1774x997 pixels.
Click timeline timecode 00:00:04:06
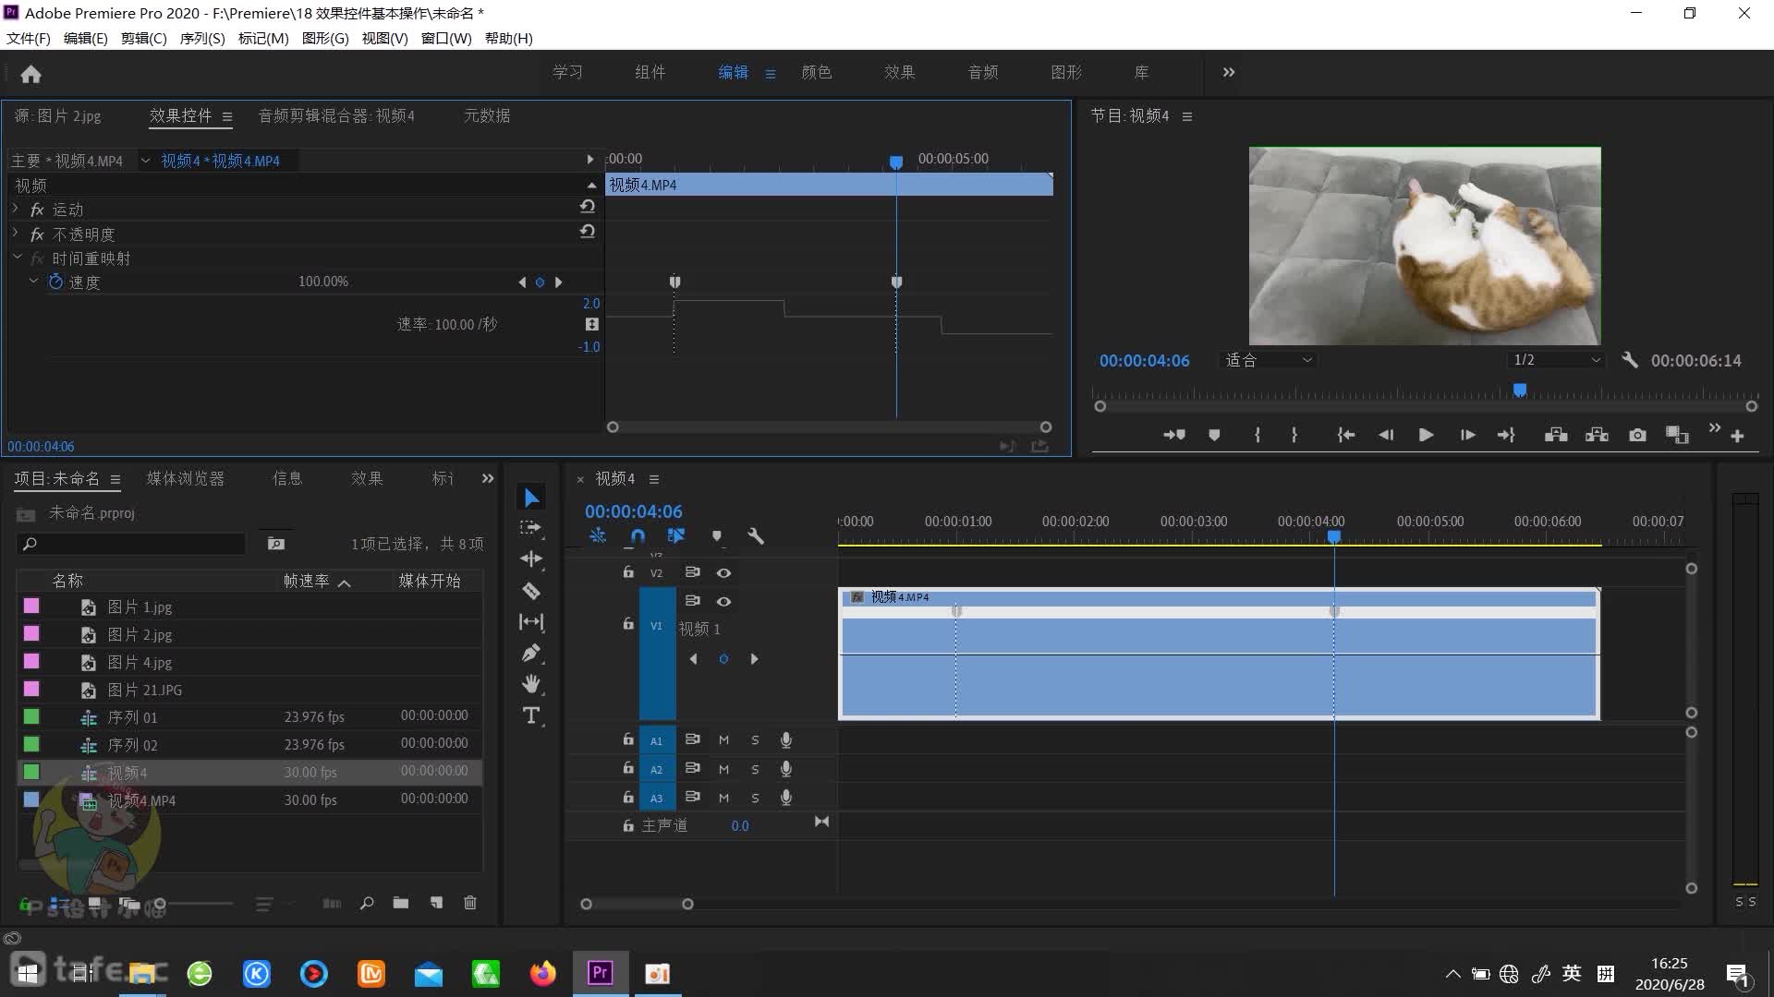pos(633,511)
